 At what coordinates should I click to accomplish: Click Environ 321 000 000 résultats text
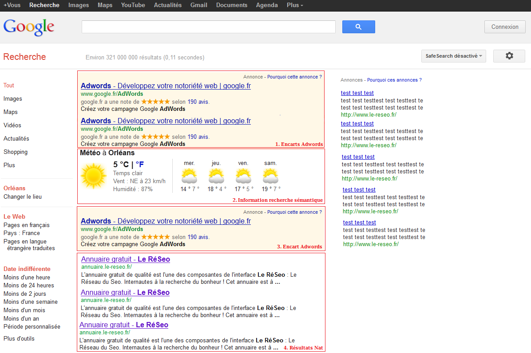click(x=145, y=58)
